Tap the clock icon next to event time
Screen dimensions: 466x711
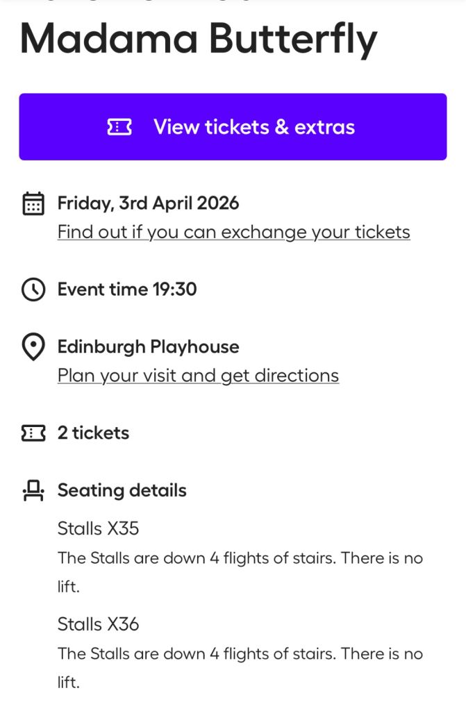[33, 290]
